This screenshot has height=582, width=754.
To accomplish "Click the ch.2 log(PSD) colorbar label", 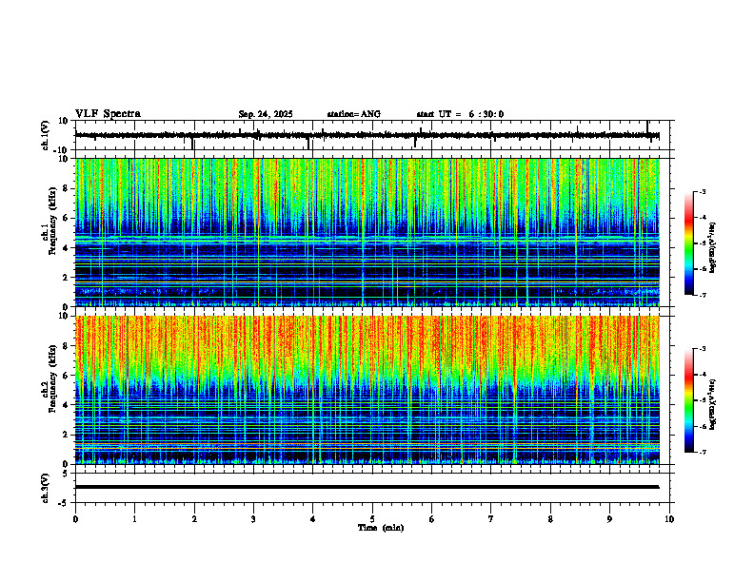I will [713, 404].
